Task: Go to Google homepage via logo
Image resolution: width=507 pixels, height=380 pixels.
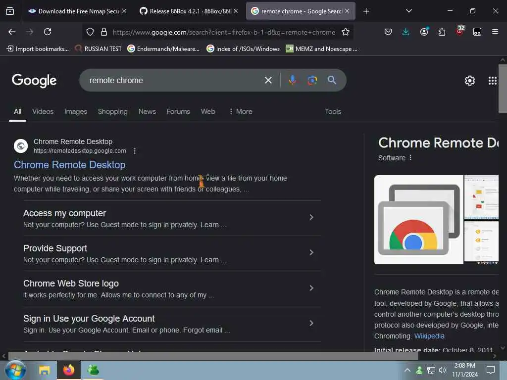Action: tap(34, 81)
